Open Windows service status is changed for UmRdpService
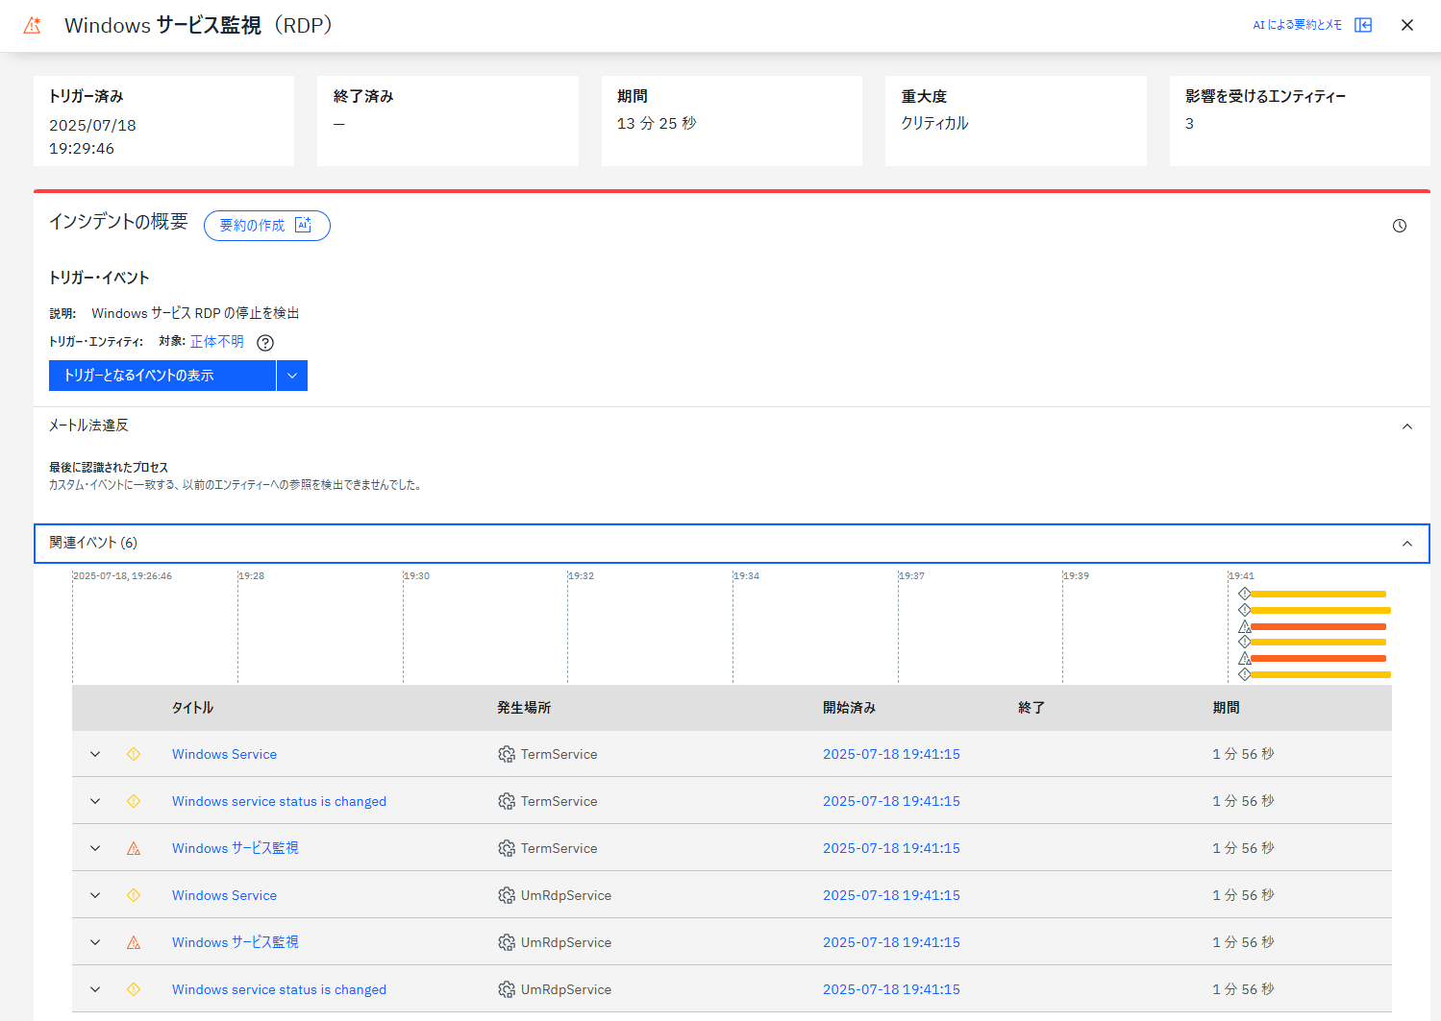This screenshot has height=1021, width=1441. [279, 989]
